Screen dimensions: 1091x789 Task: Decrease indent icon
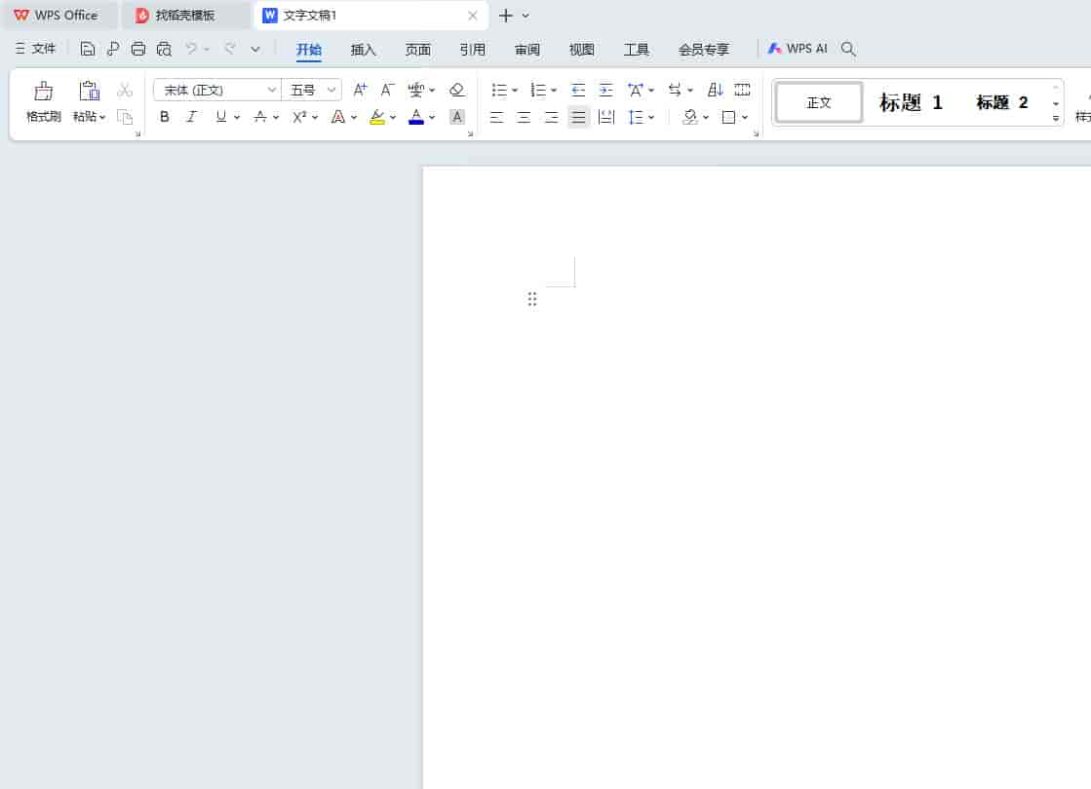pyautogui.click(x=578, y=90)
